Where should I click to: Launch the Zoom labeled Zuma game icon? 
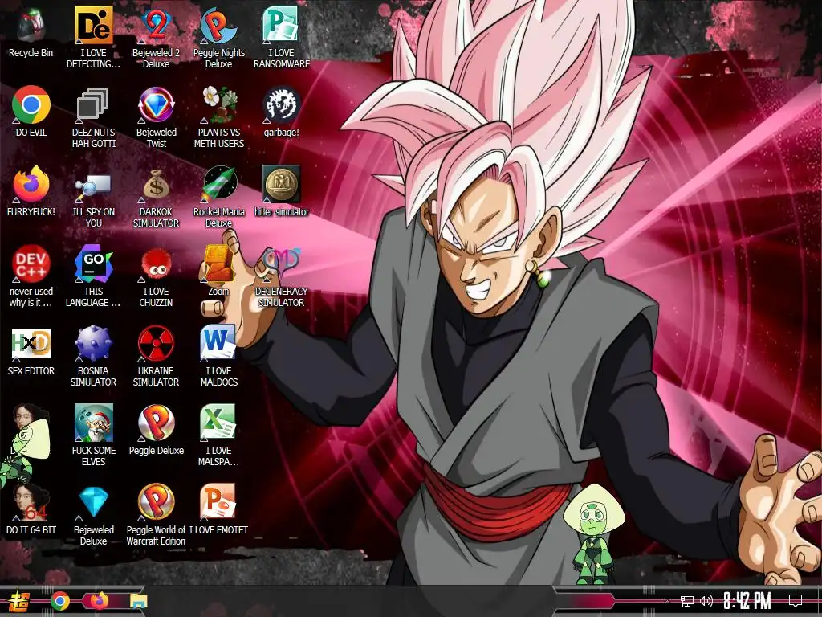(218, 272)
